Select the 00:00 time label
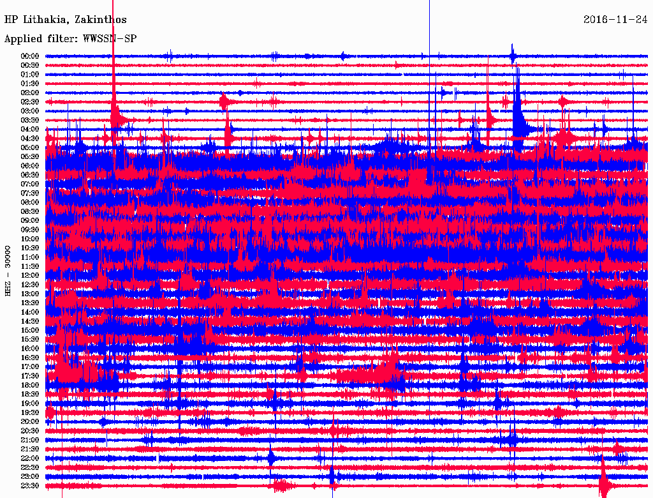The height and width of the screenshot is (498, 653). (x=30, y=56)
